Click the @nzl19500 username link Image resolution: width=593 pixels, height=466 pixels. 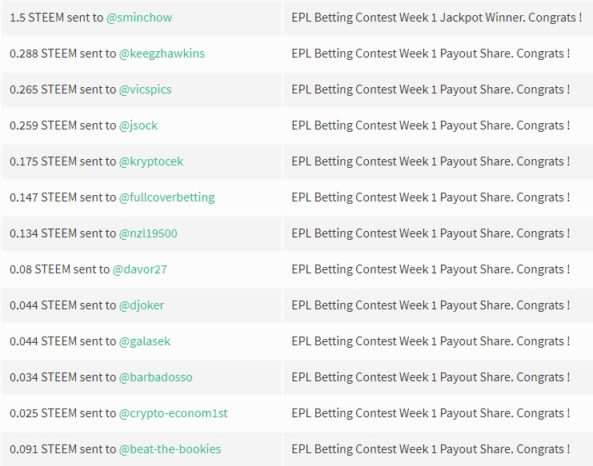[x=148, y=233]
